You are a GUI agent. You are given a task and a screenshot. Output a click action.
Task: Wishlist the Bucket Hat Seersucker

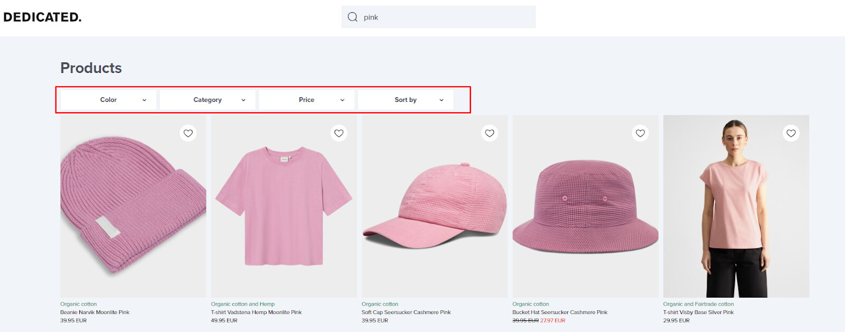(640, 133)
